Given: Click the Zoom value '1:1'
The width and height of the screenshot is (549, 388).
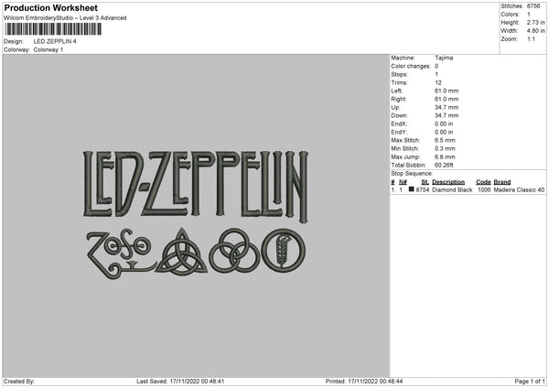Looking at the screenshot, I should 531,38.
